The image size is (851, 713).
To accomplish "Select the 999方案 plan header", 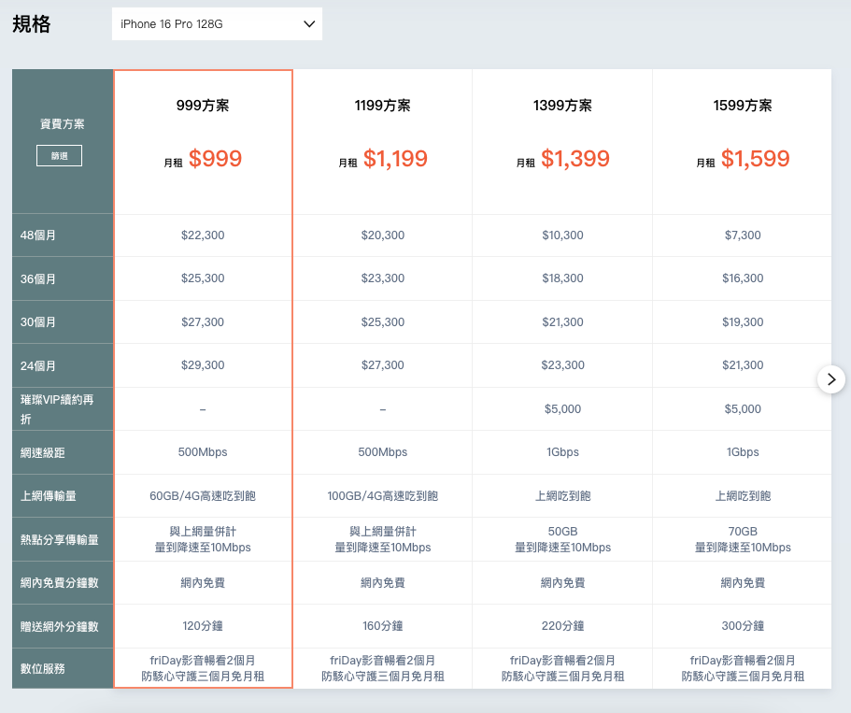I will click(x=203, y=106).
